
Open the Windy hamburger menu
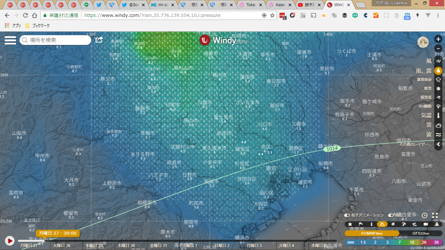point(10,40)
